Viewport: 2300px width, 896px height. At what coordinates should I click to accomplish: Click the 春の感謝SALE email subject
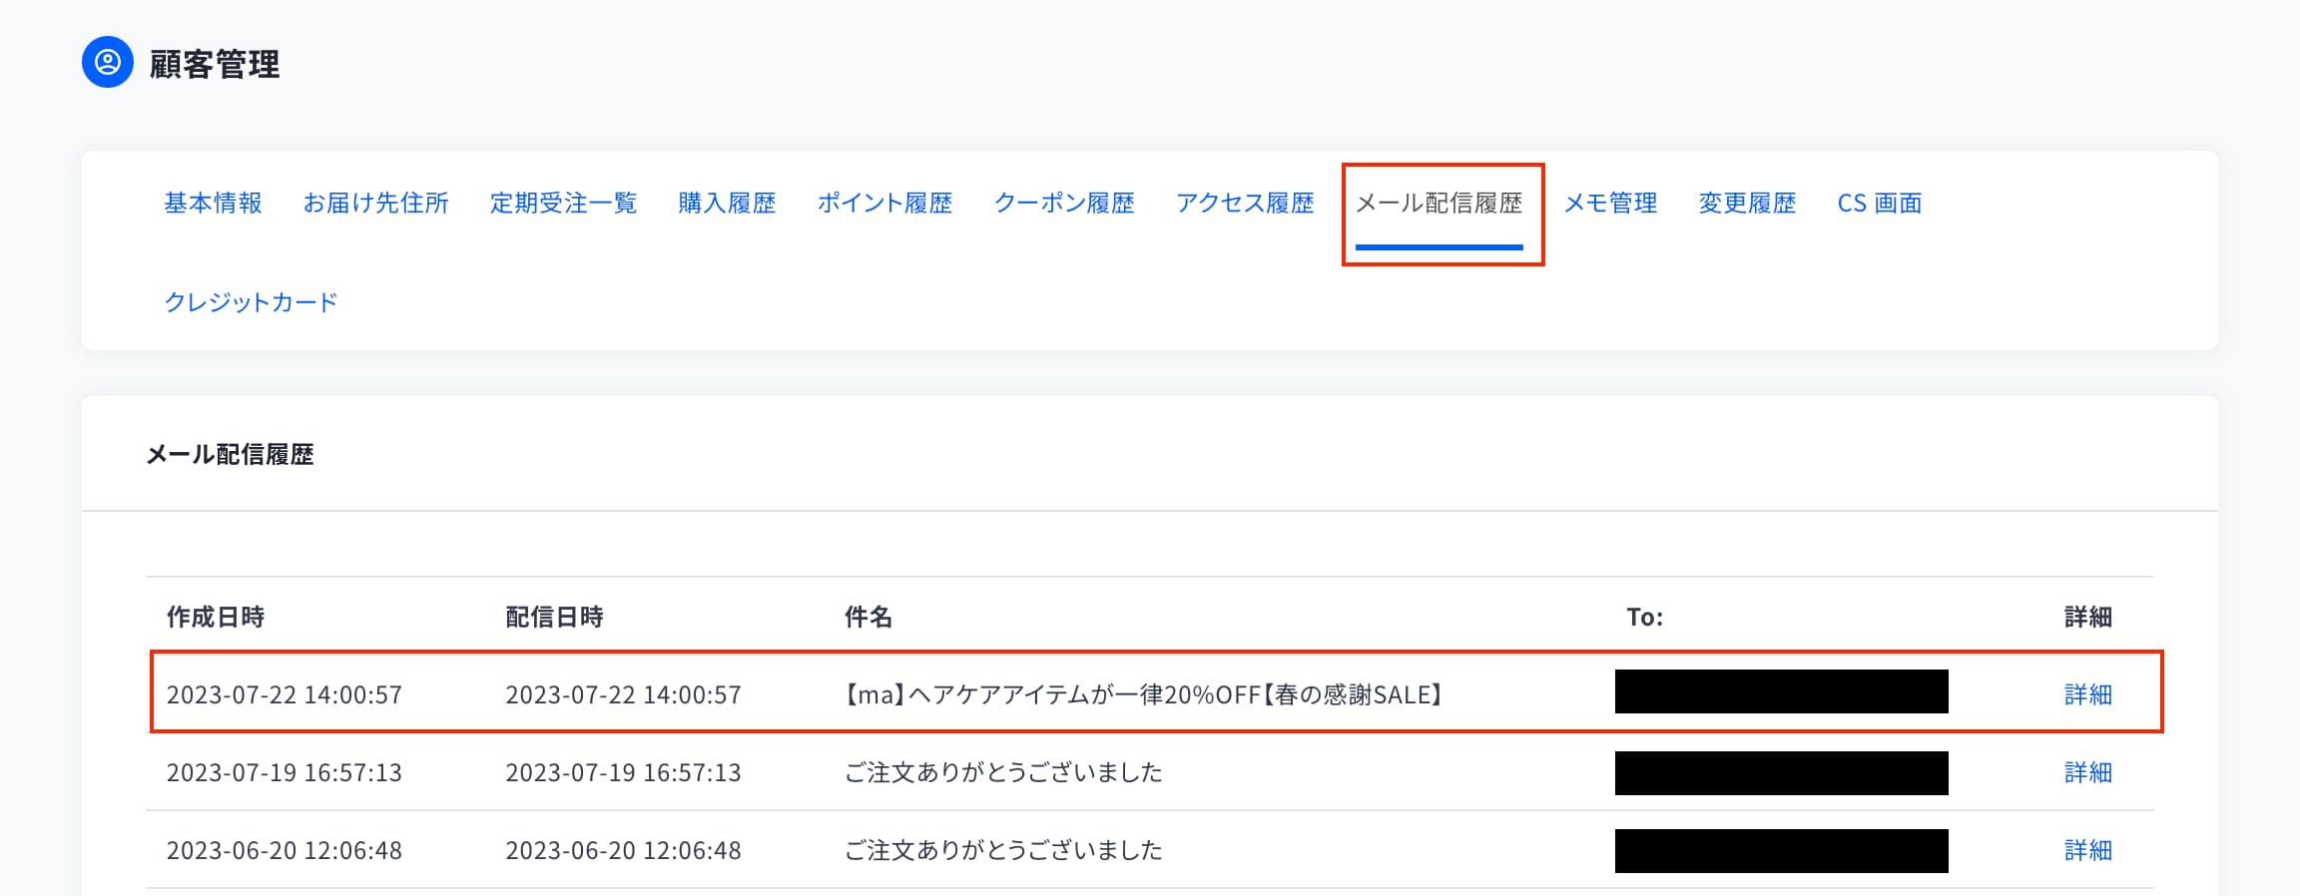[x=1144, y=694]
